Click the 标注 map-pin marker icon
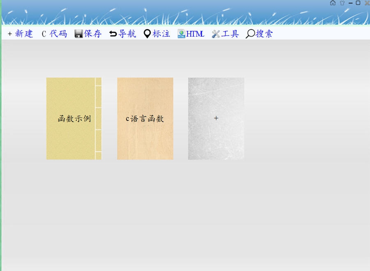The image size is (370, 271). [x=147, y=34]
